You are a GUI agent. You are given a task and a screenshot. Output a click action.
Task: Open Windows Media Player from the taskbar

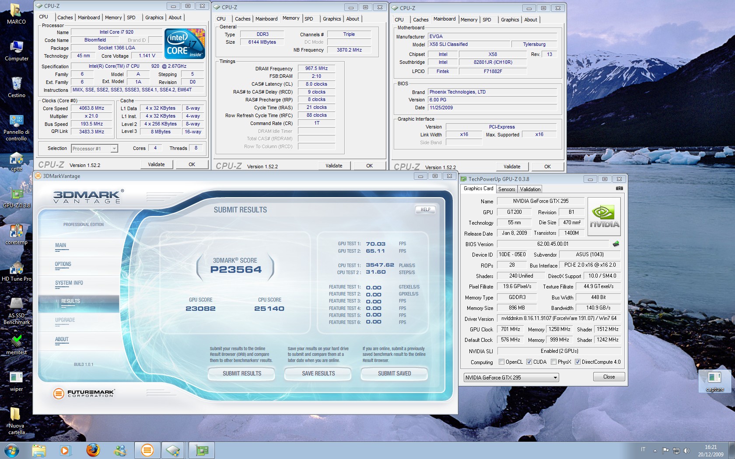pos(65,450)
